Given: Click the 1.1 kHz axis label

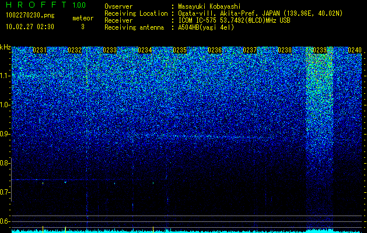Looking at the screenshot, I should (5, 76).
